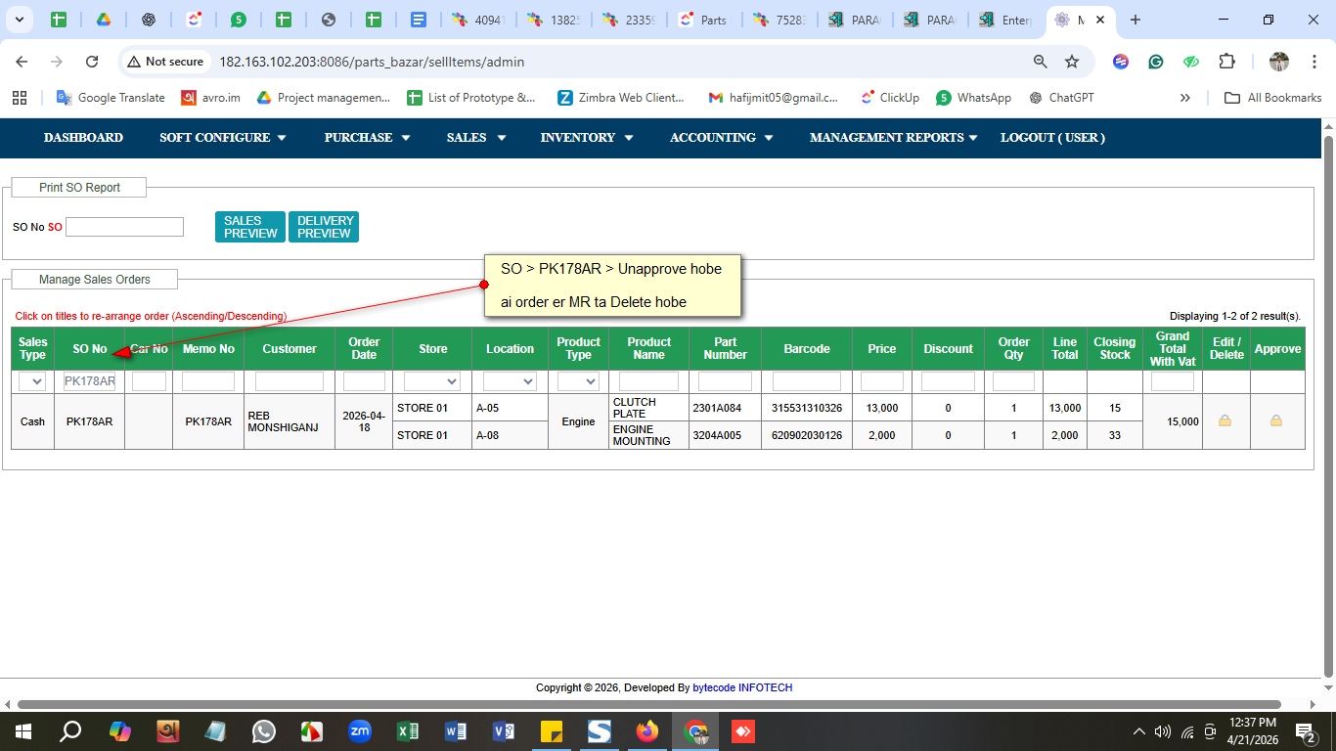Click the SALES PREVIEW button

[x=250, y=227]
